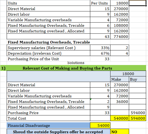Select the per-unit total 43 cell
This screenshot has width=148, height=134.
[x=100, y=37]
